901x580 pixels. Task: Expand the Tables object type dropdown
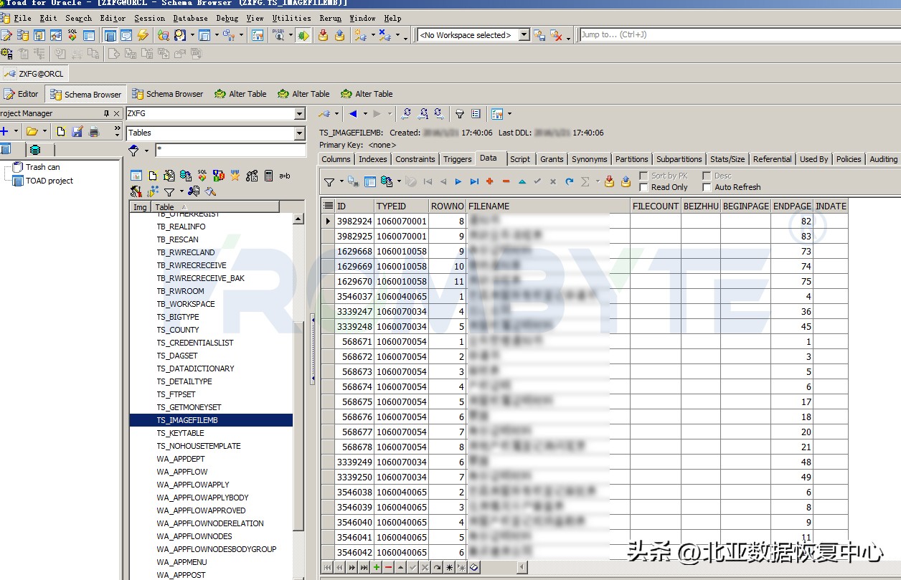click(x=299, y=133)
